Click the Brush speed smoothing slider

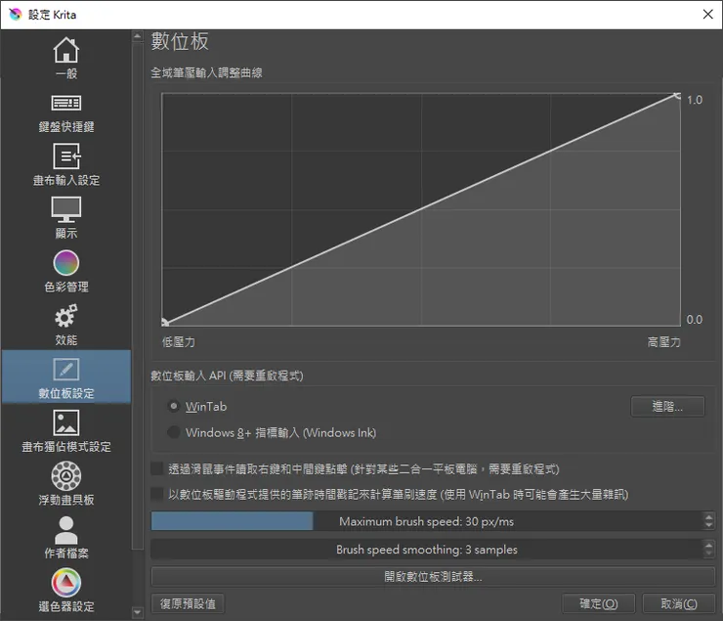(x=427, y=550)
